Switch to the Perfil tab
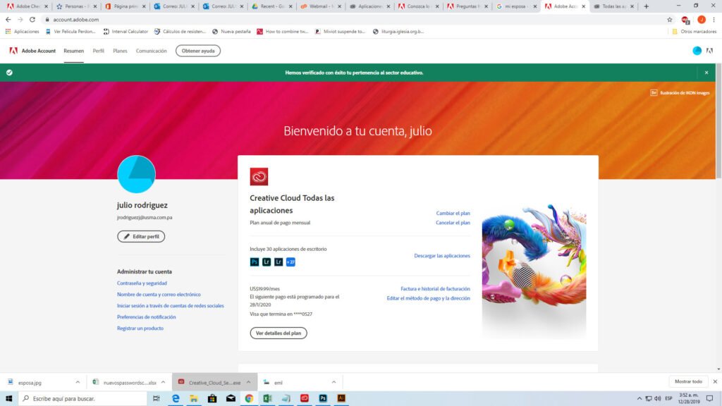This screenshot has width=722, height=406. pyautogui.click(x=98, y=50)
